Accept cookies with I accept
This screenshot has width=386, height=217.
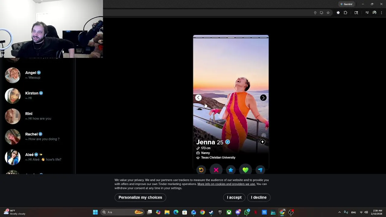[x=234, y=197]
